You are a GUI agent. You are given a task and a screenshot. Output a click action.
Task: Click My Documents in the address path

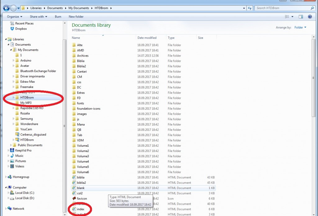(79, 8)
